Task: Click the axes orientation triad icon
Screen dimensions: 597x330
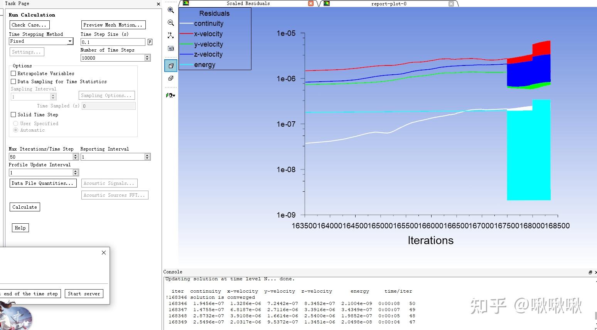Action: point(170,35)
